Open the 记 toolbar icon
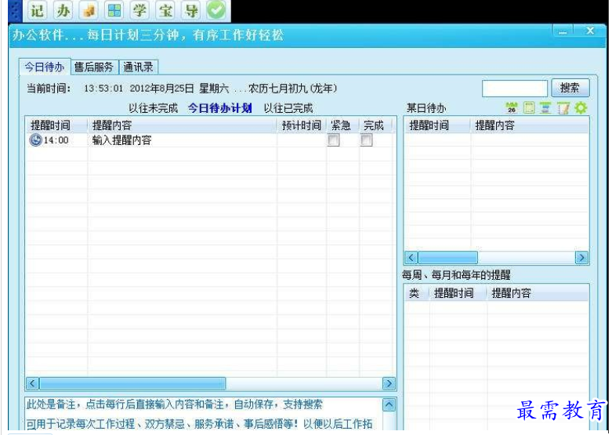 pyautogui.click(x=37, y=10)
